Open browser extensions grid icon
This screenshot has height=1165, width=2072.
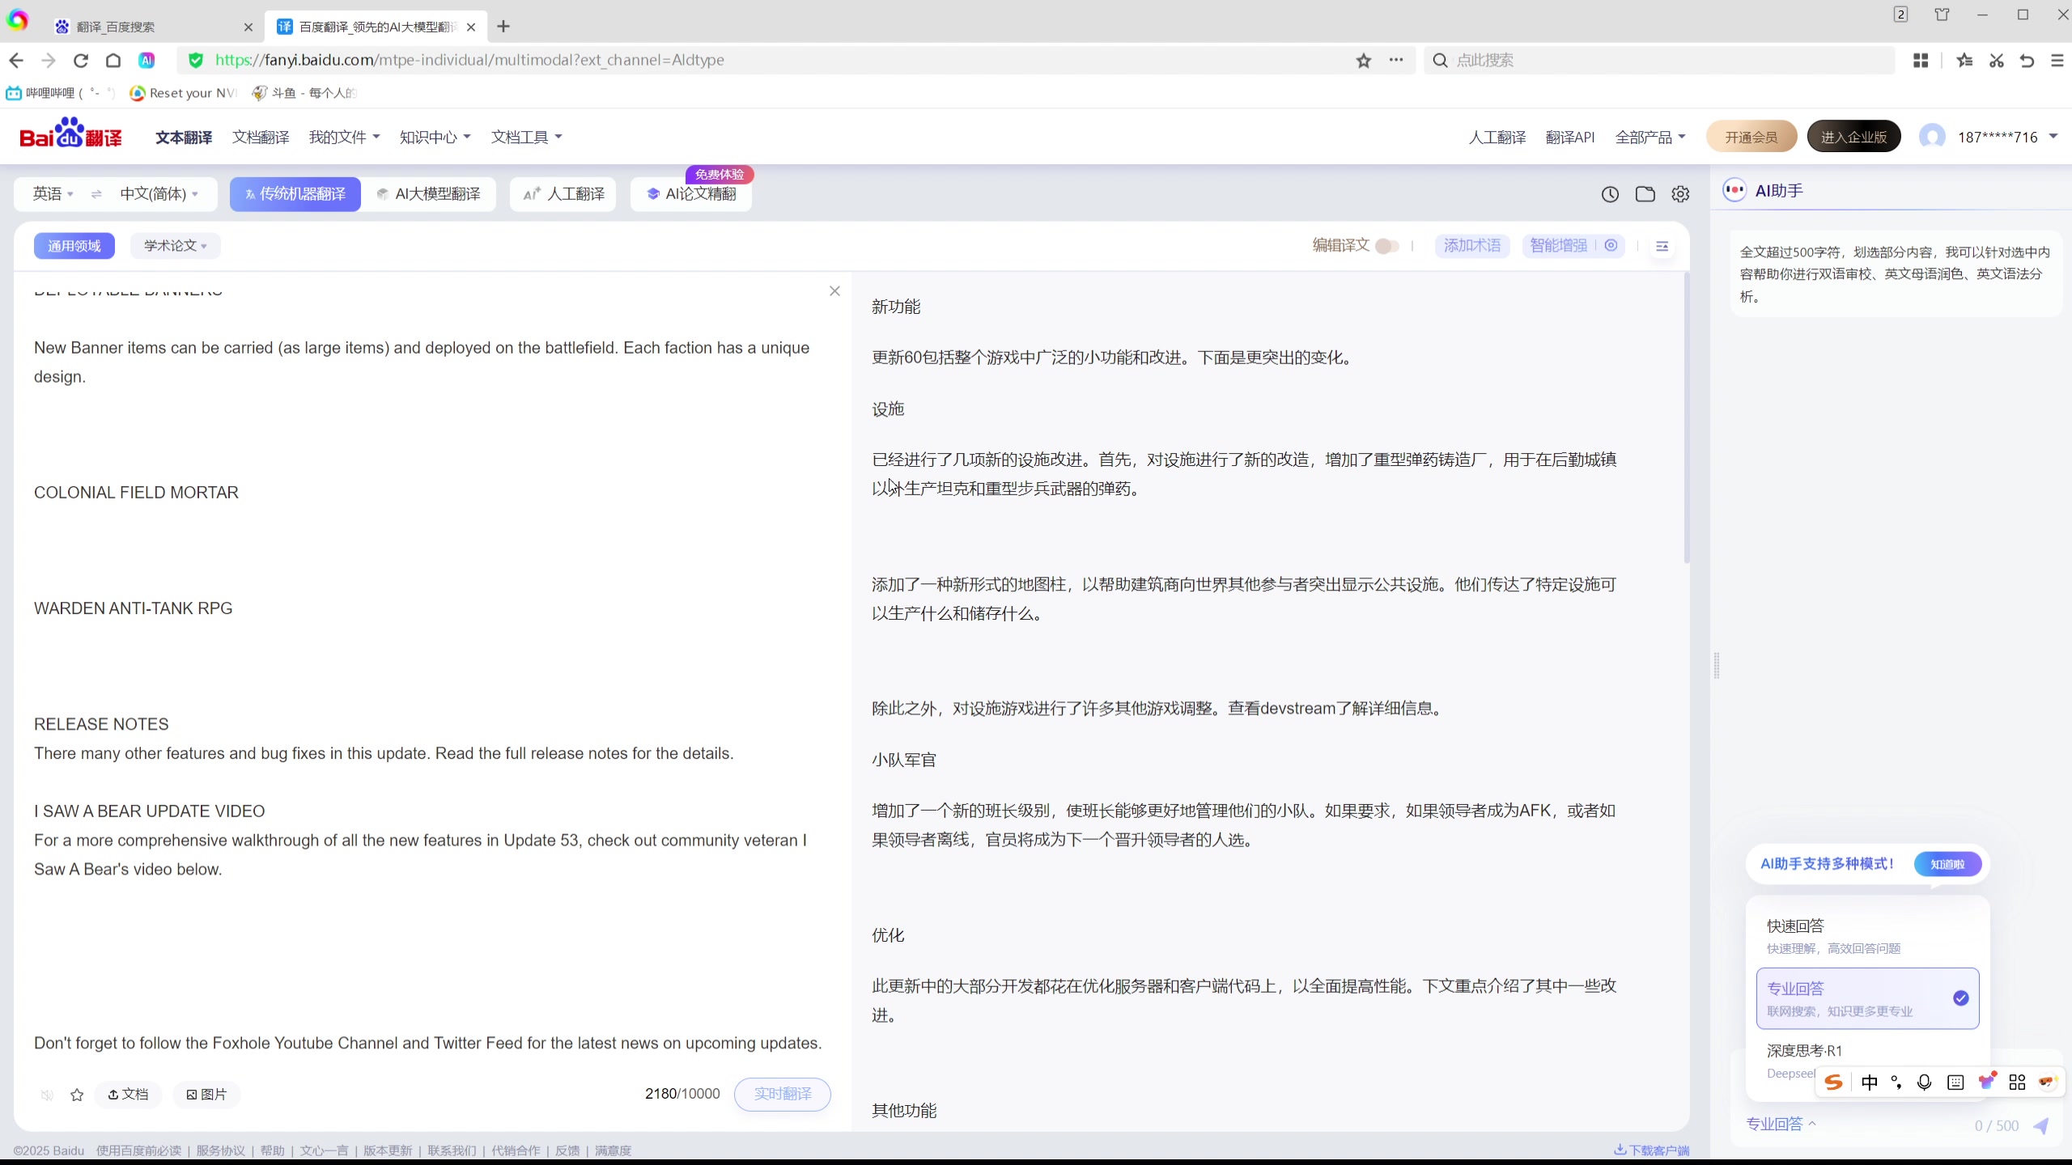click(x=1921, y=60)
